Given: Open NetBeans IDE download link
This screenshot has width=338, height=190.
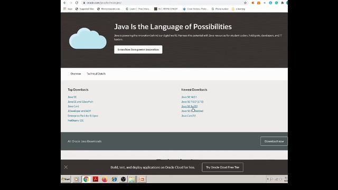Looking at the screenshot, I should [76, 120].
